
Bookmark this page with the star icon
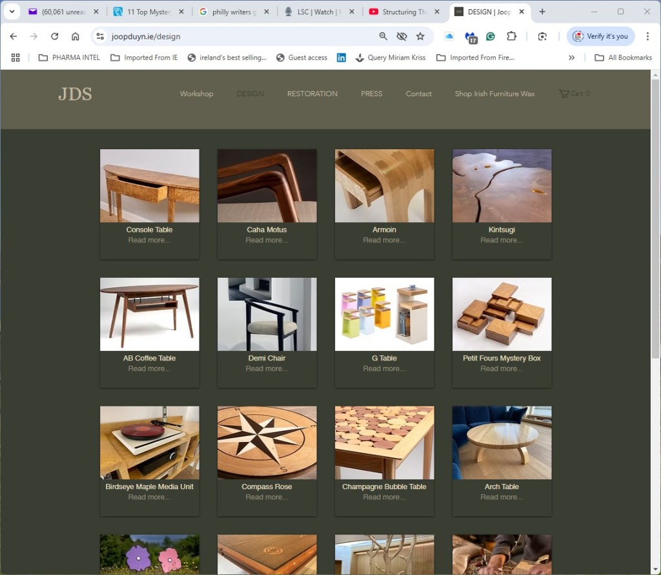coord(420,37)
